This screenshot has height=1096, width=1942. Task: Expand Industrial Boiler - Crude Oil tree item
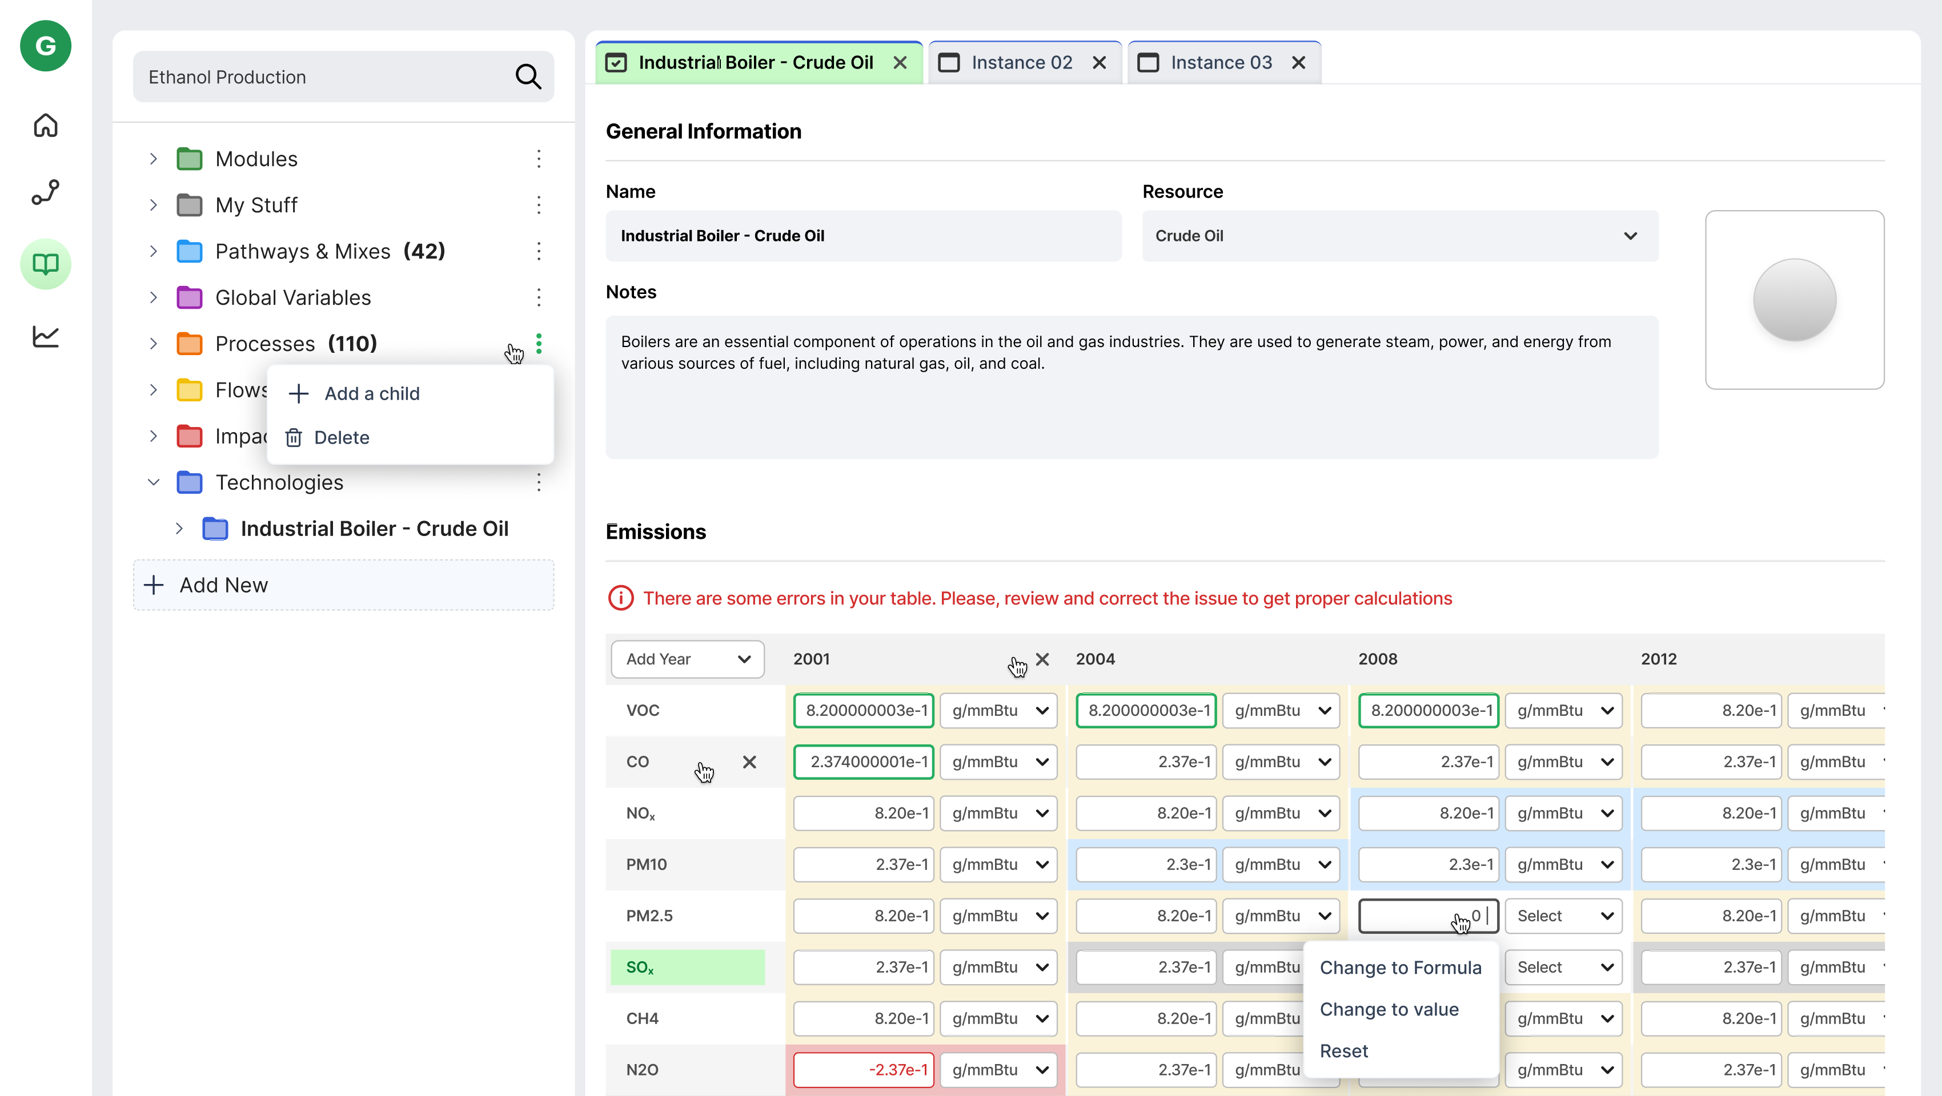click(179, 529)
